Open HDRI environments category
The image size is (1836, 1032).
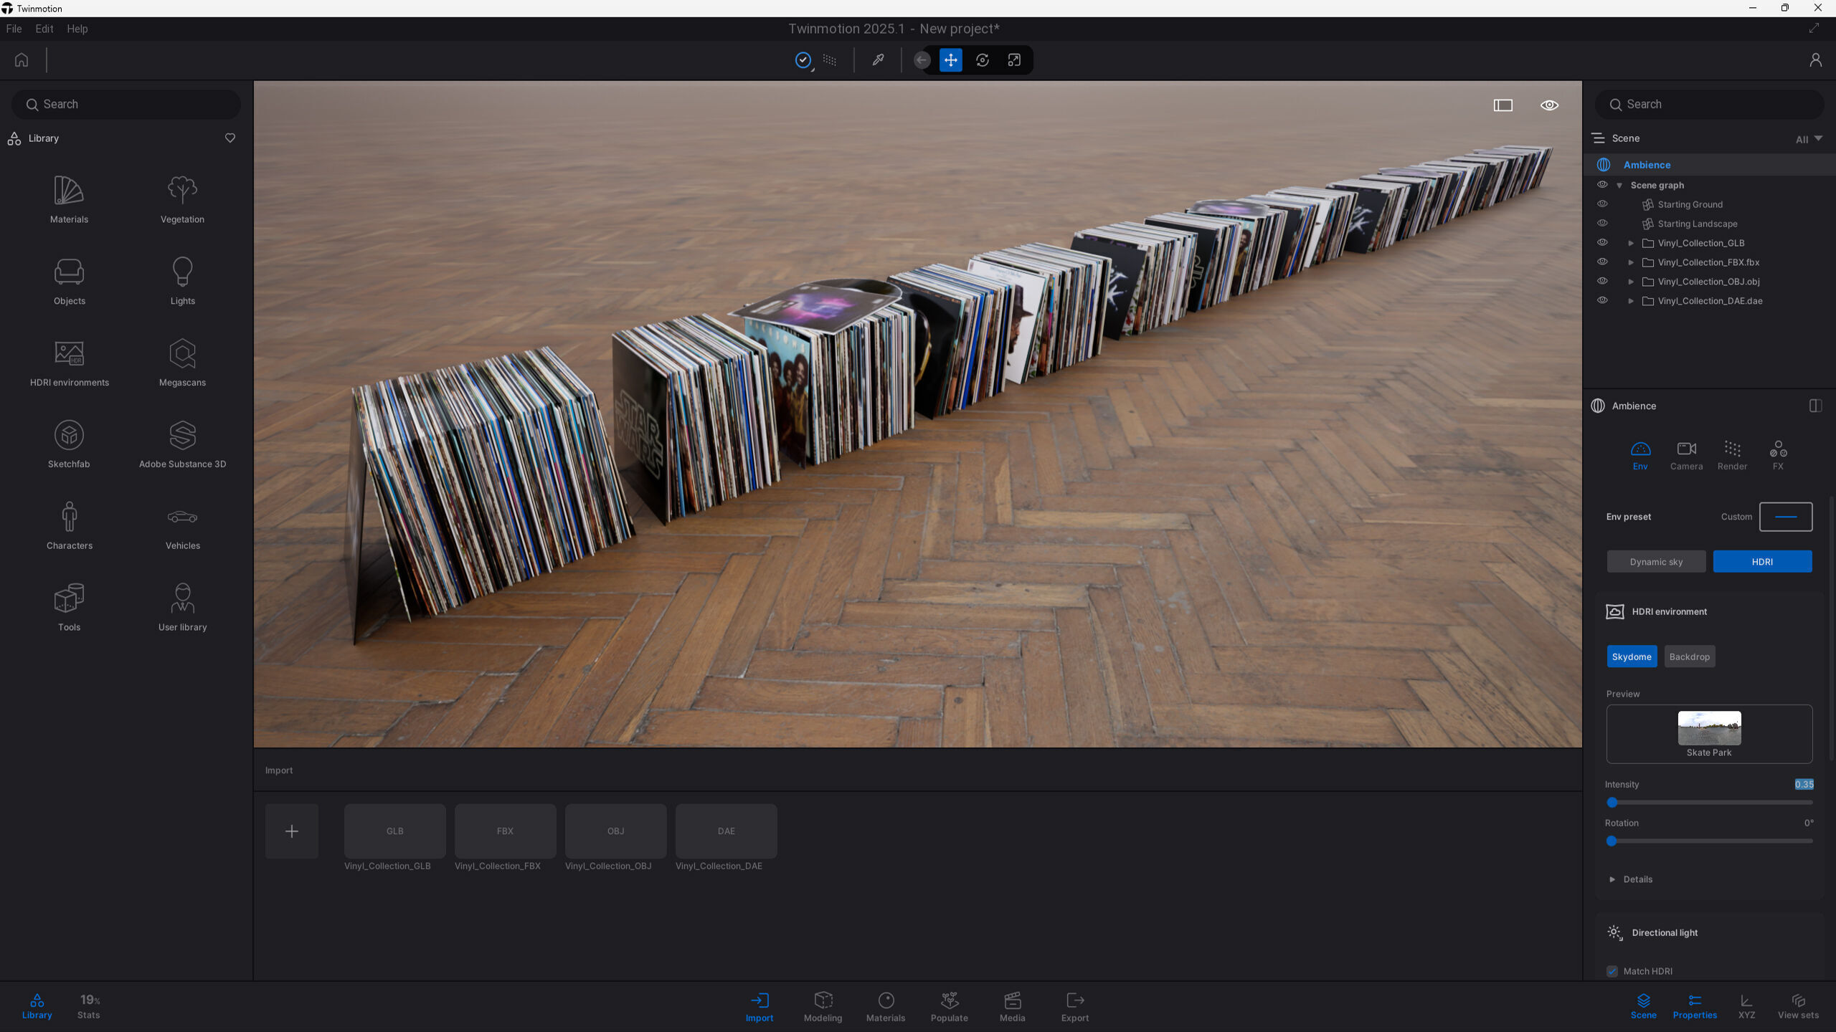pyautogui.click(x=70, y=363)
